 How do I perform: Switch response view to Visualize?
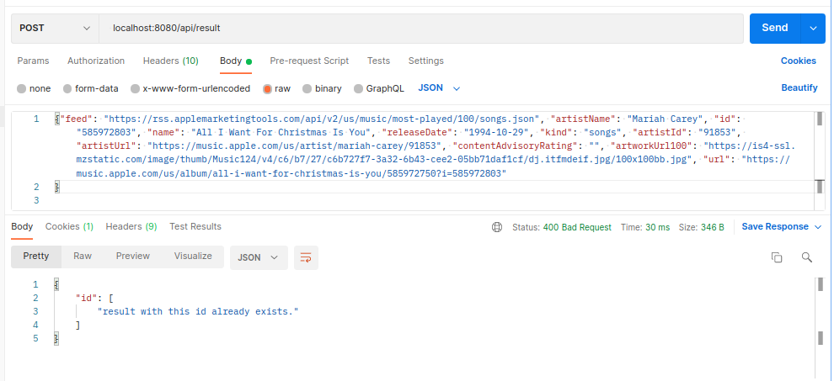tap(193, 257)
